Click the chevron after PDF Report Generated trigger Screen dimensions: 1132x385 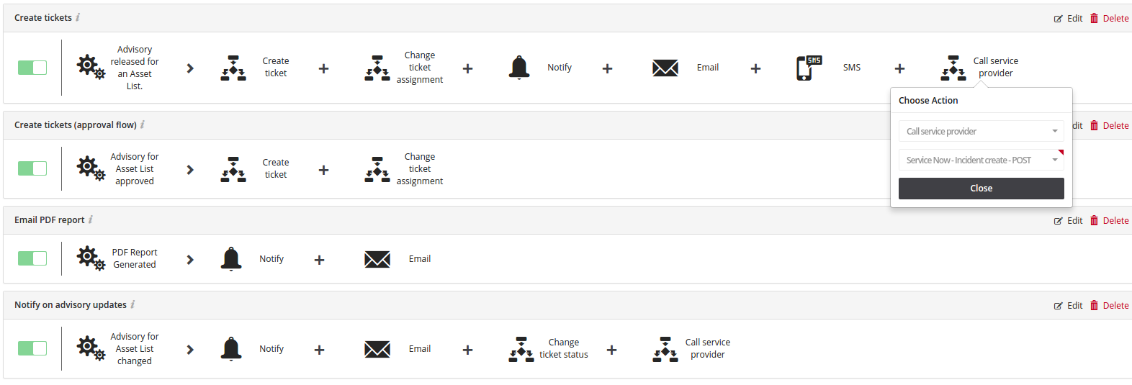coord(190,259)
